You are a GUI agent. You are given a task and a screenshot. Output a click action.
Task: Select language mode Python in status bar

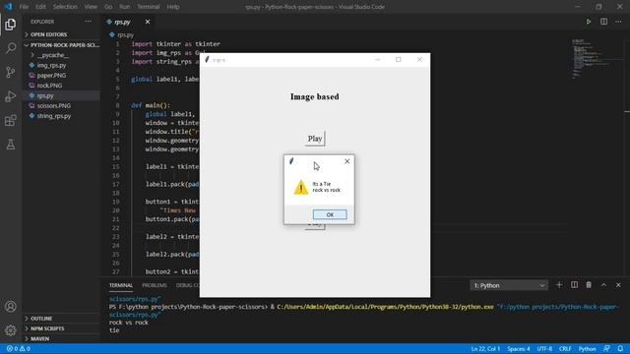pyautogui.click(x=587, y=349)
